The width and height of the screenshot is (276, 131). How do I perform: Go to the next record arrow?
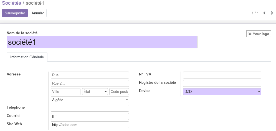pyautogui.click(x=272, y=13)
